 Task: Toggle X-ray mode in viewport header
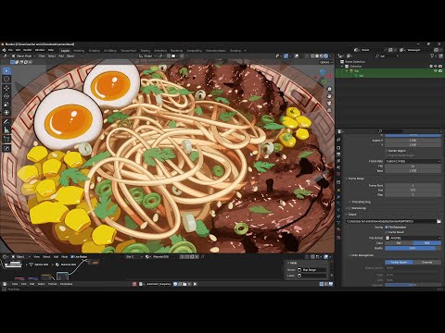pyautogui.click(x=307, y=56)
